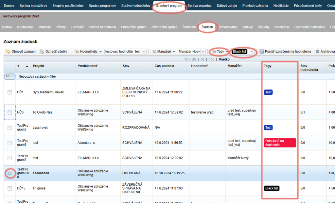Click the Hodnotitelia tag icon
Screen dimensions: 335x203
(77, 51)
